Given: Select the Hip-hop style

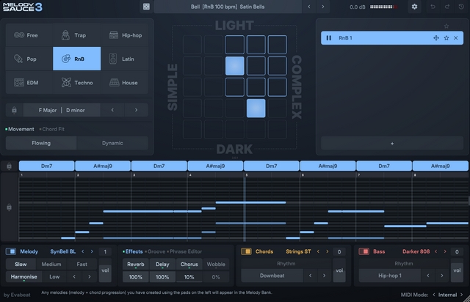Looking at the screenshot, I should click(124, 35).
